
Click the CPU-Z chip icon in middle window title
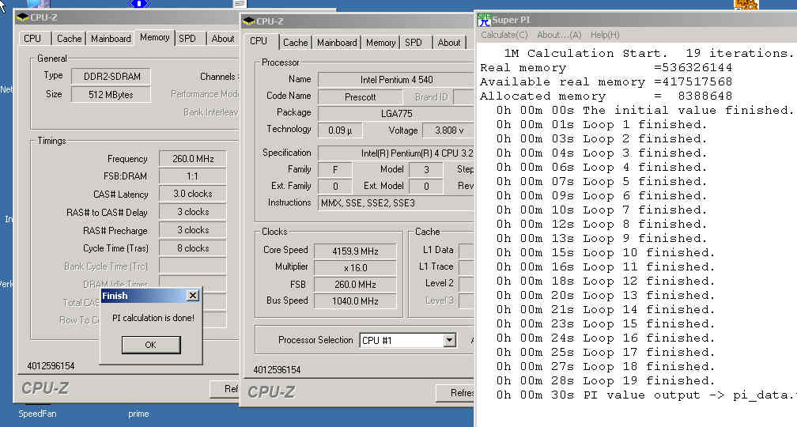click(248, 21)
